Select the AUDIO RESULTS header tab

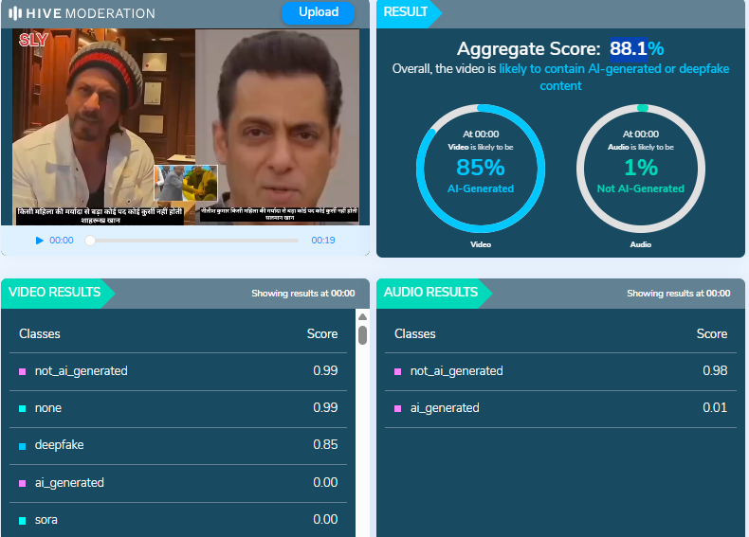(430, 293)
